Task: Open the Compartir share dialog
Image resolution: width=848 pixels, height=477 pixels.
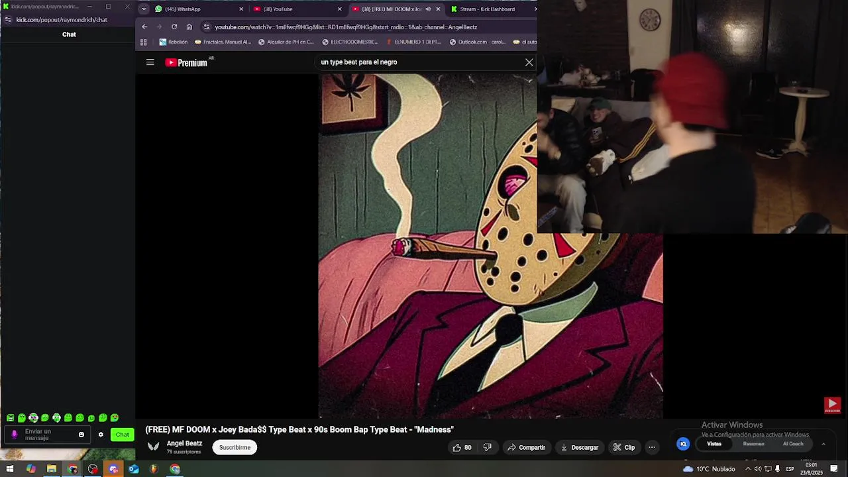Action: click(526, 447)
